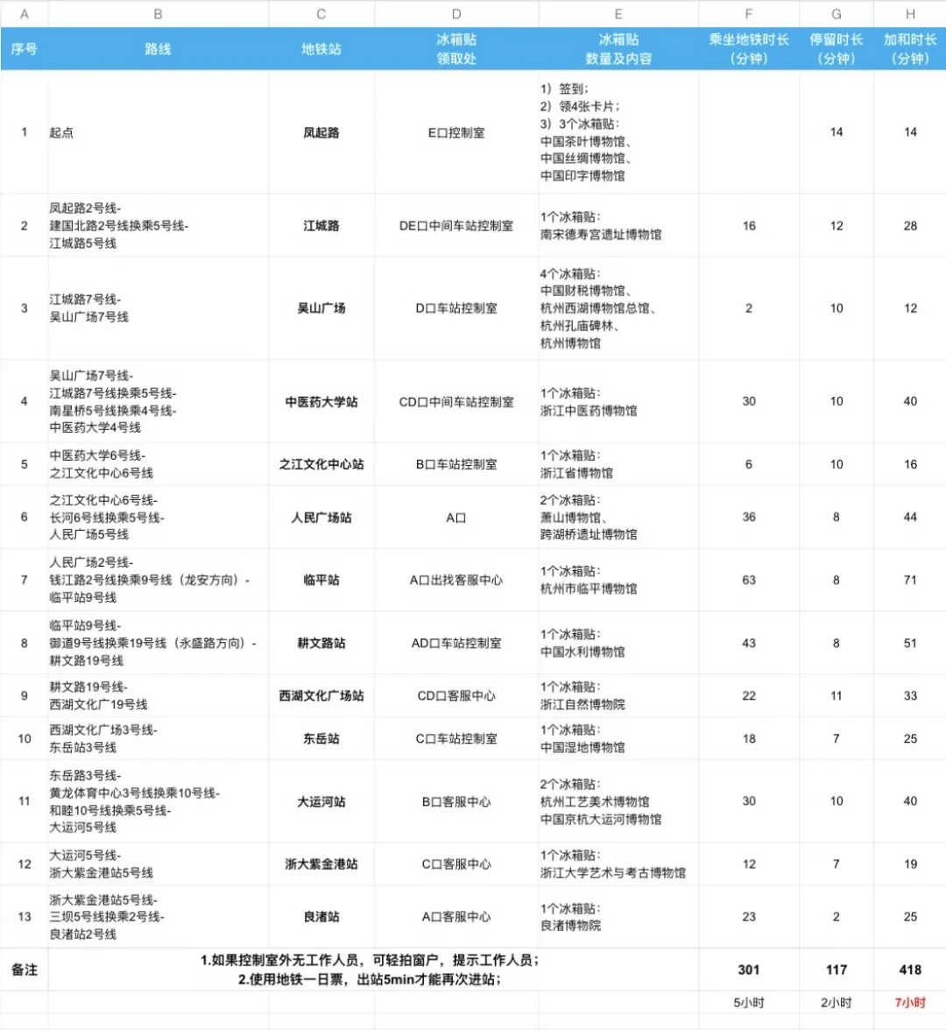
Task: Select the 之江文化中心站 station cell
Action: coord(321,464)
